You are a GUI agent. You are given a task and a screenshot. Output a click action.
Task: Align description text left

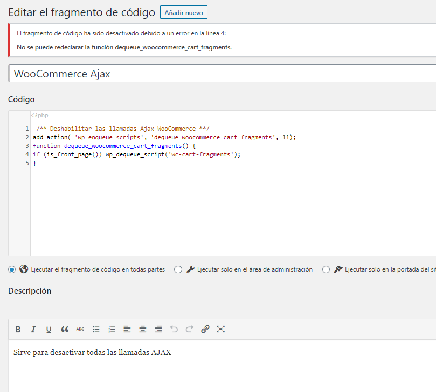127,329
